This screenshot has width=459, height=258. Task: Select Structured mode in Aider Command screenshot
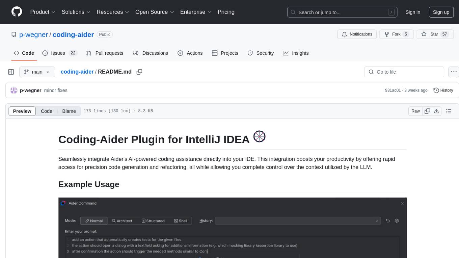click(x=153, y=221)
